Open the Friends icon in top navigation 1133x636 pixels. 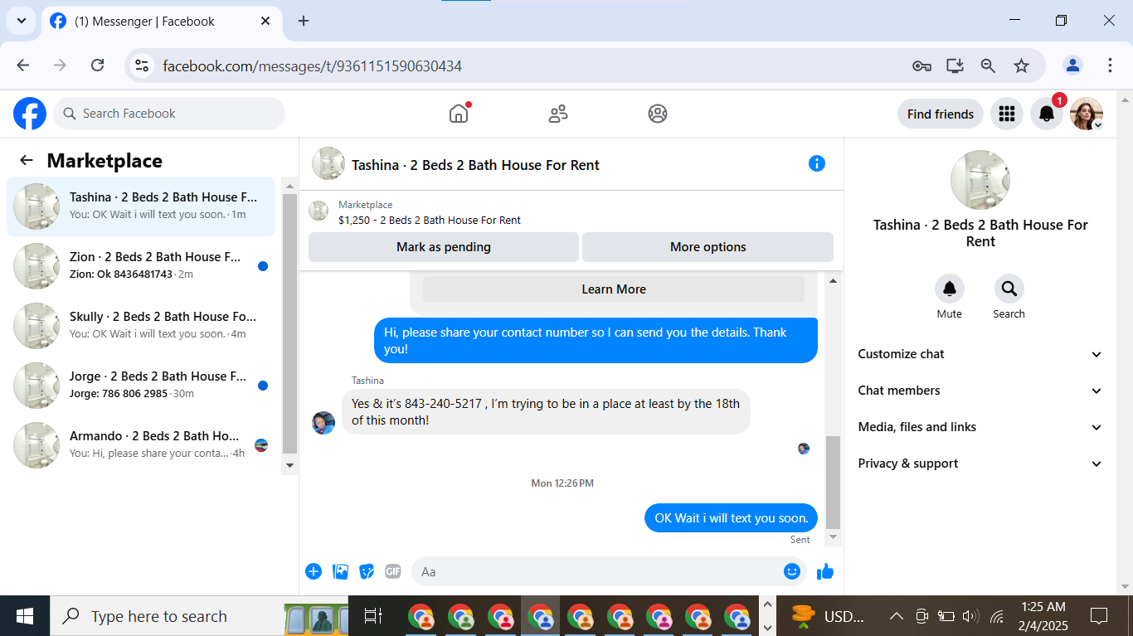coord(558,114)
